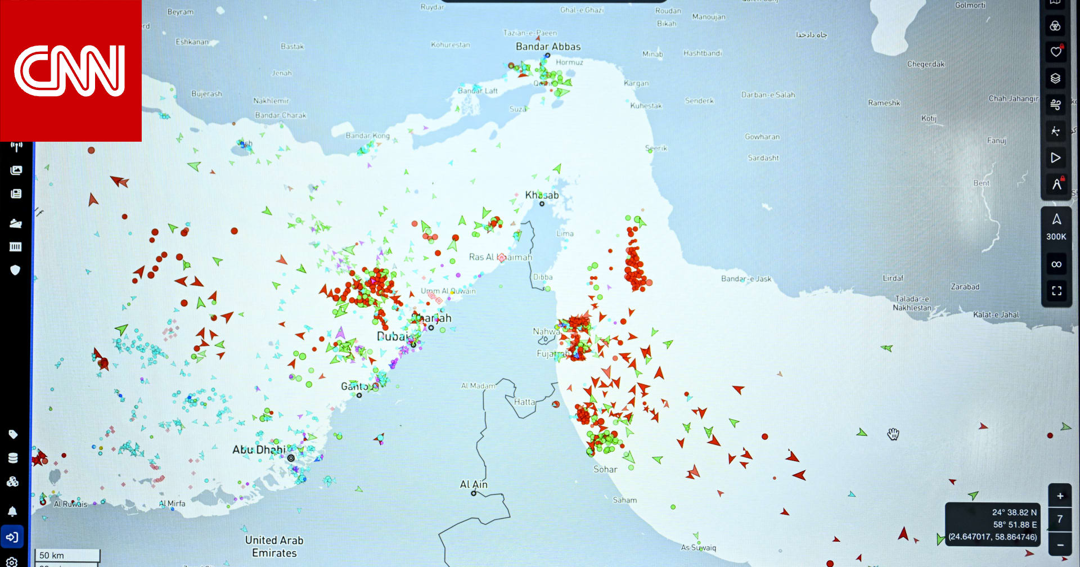Toggle the infinity show-all-vessels button
Image resolution: width=1080 pixels, height=567 pixels.
click(x=1056, y=264)
